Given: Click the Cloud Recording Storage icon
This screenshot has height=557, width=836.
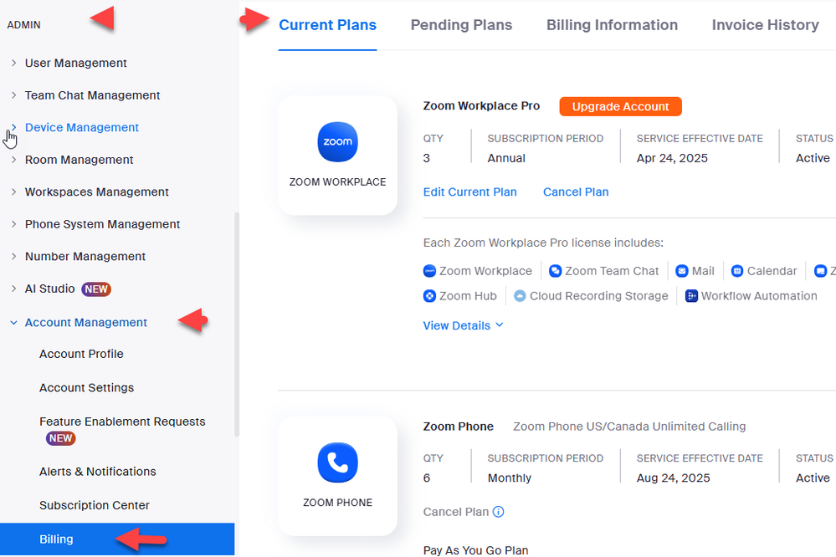Looking at the screenshot, I should coord(520,296).
